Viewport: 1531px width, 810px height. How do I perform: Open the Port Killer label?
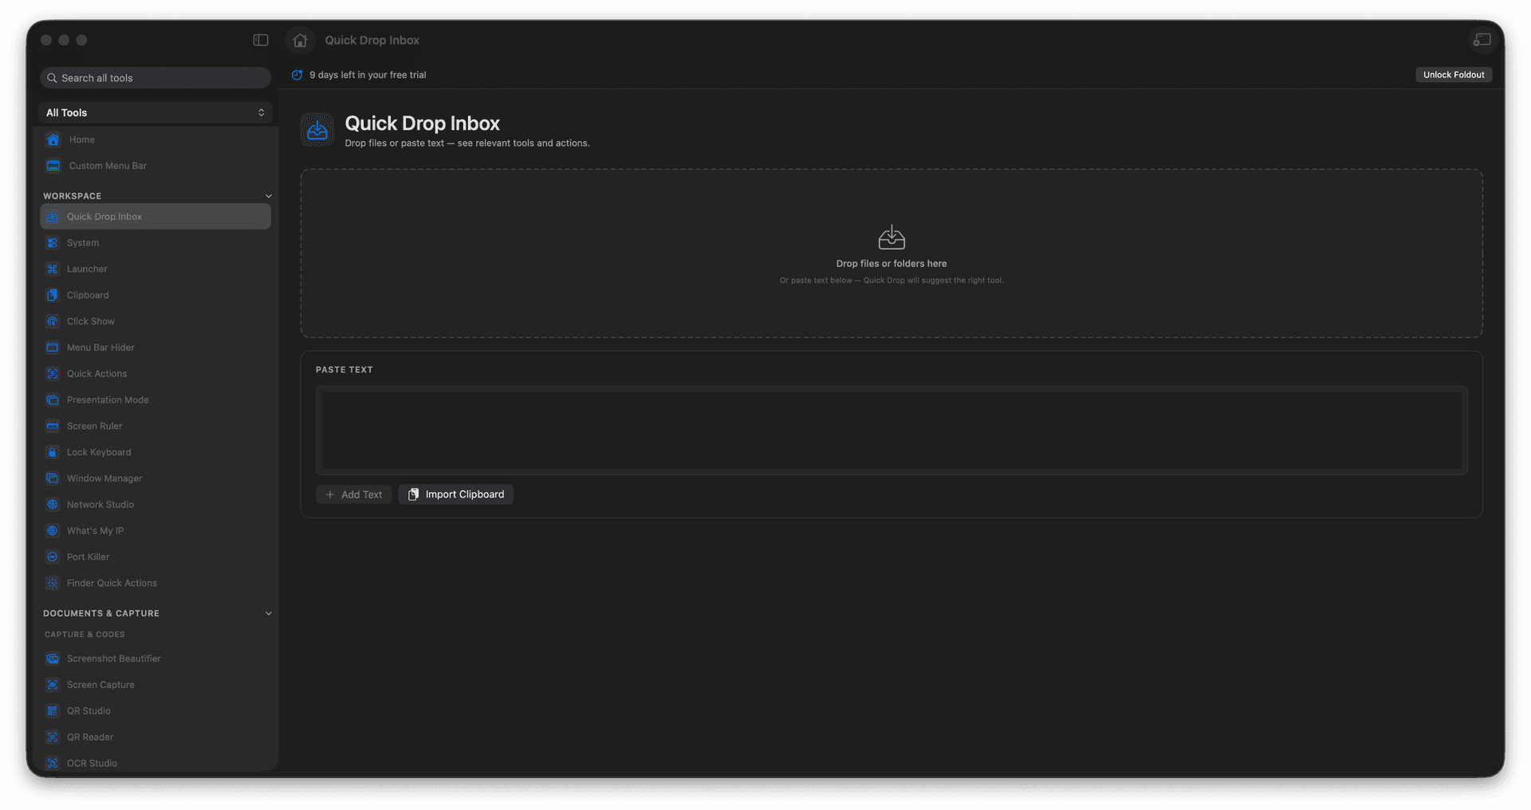tap(89, 557)
